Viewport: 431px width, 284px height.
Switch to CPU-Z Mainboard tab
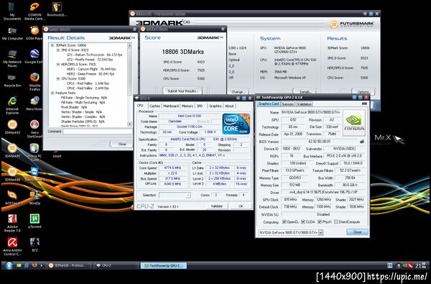[x=171, y=106]
